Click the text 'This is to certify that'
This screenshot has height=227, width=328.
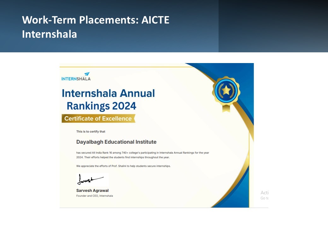click(x=91, y=131)
